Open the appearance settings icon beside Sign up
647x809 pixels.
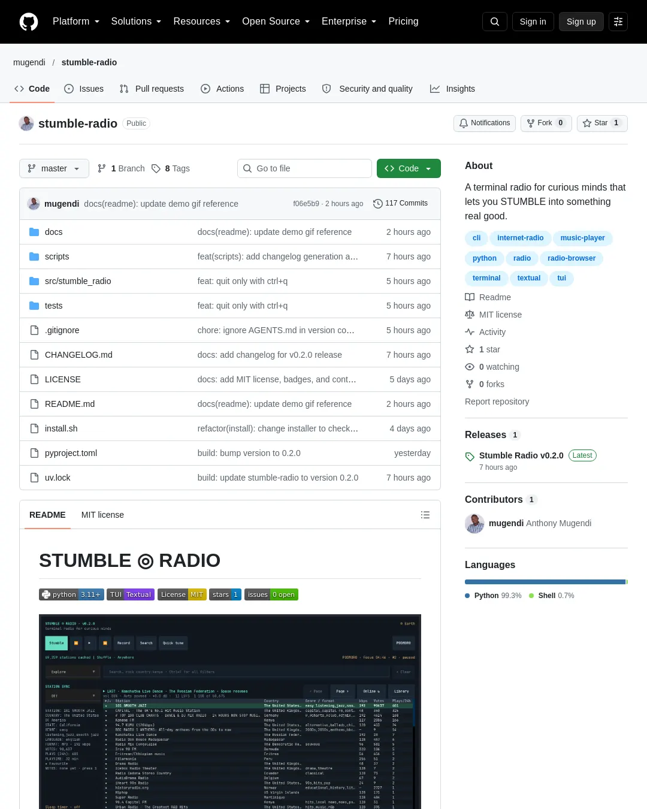618,22
